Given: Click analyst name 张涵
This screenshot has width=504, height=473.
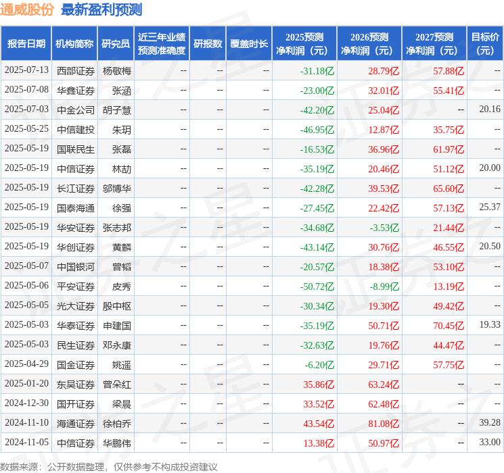Looking at the screenshot, I should (122, 91).
